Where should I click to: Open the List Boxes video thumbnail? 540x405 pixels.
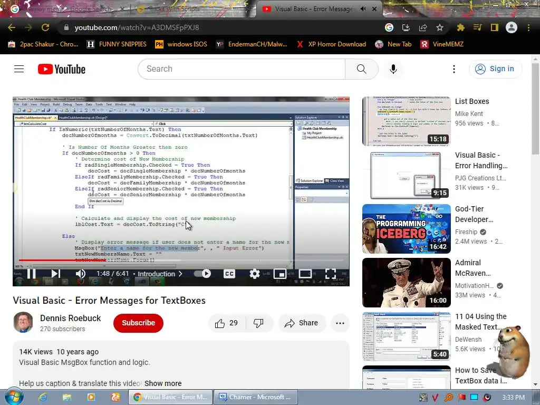407,121
